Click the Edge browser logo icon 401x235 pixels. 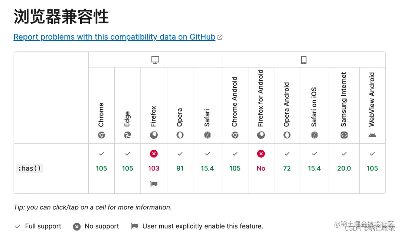click(x=127, y=135)
